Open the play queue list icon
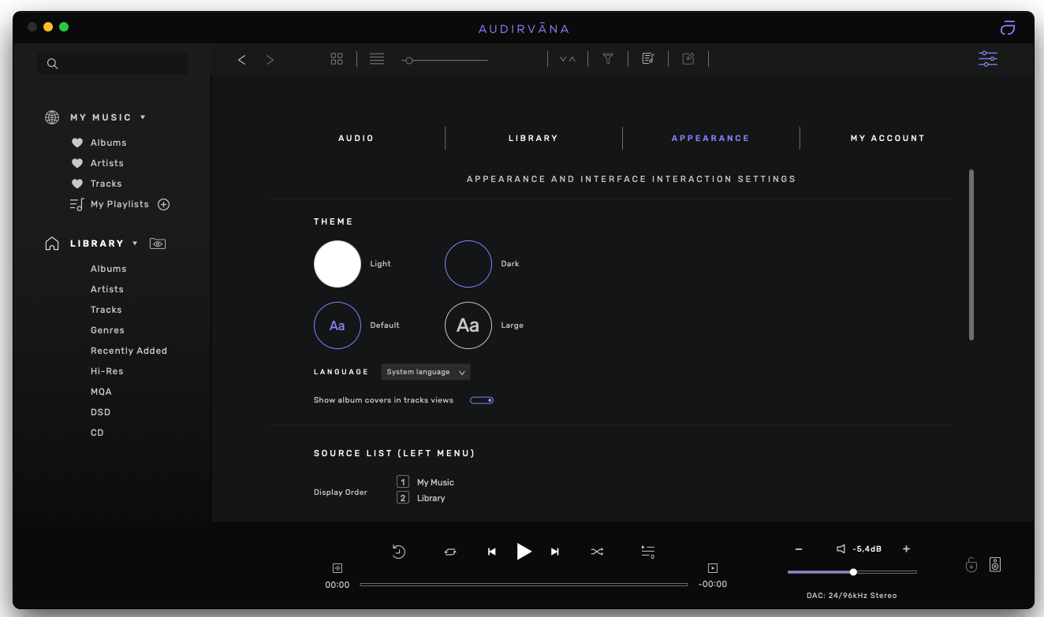 tap(647, 552)
